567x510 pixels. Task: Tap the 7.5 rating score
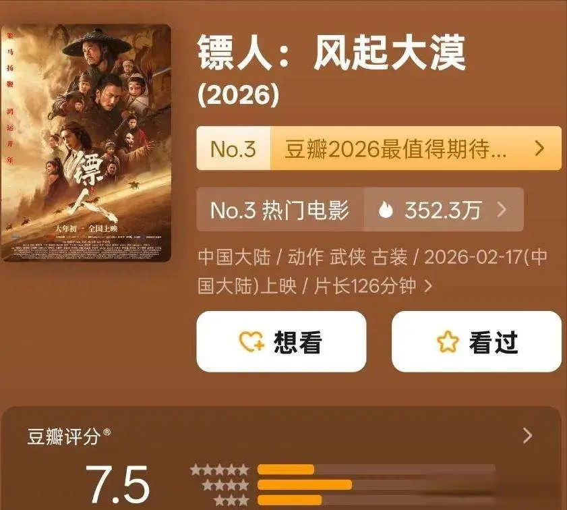(x=117, y=485)
